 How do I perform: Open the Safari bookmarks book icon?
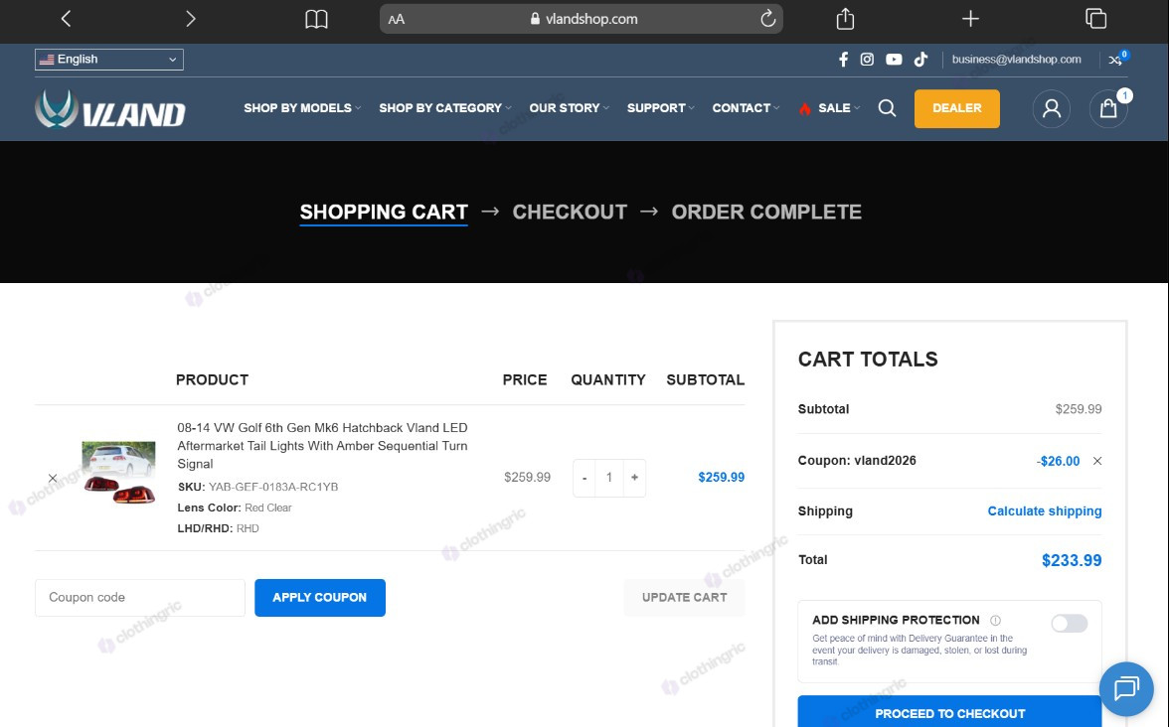(x=316, y=19)
